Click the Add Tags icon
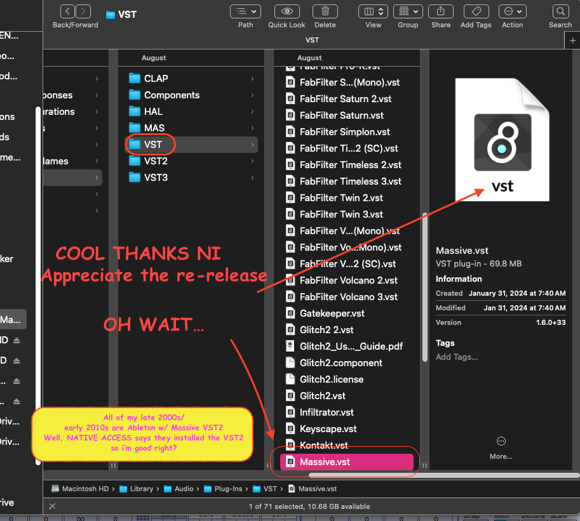Screen dimensions: 580x521 pyautogui.click(x=476, y=11)
